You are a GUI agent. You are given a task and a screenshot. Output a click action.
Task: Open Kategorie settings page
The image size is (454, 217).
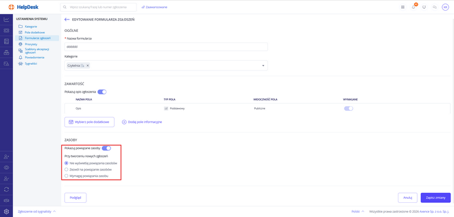pos(31,27)
